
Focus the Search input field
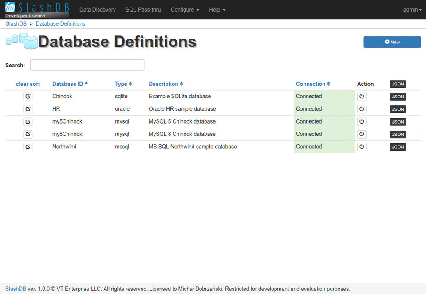(87, 65)
